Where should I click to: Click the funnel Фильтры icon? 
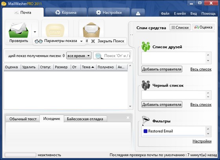tap(145, 120)
